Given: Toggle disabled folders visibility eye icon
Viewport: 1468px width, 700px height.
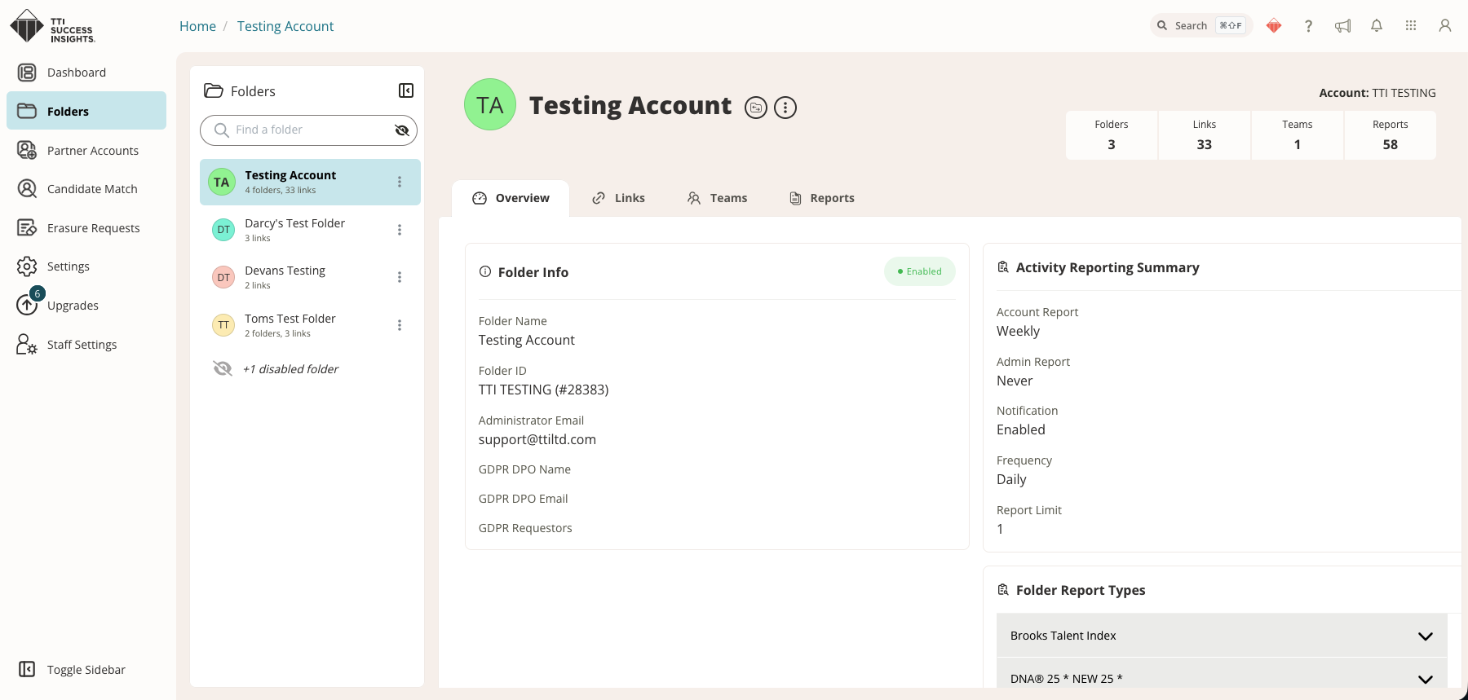Looking at the screenshot, I should point(401,130).
